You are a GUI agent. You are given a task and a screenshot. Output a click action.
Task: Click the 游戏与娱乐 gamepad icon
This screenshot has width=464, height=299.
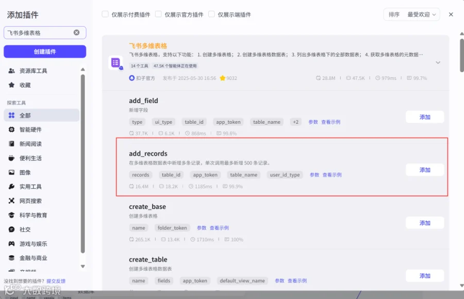[11, 244]
